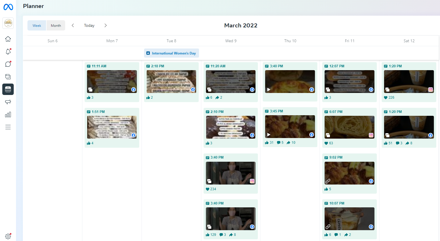Screen dimensions: 440x241
Task: Open the All tools hamburger menu
Action: (8, 127)
